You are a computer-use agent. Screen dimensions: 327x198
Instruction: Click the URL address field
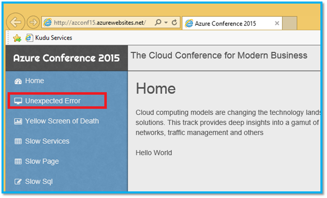click(x=100, y=22)
